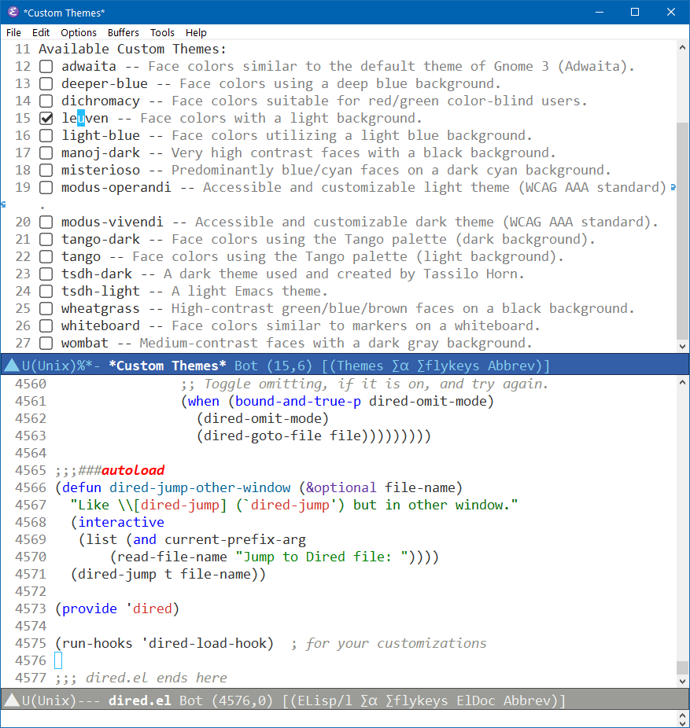Check the modus-operandi theme checkbox
The height and width of the screenshot is (728, 690).
coord(46,188)
